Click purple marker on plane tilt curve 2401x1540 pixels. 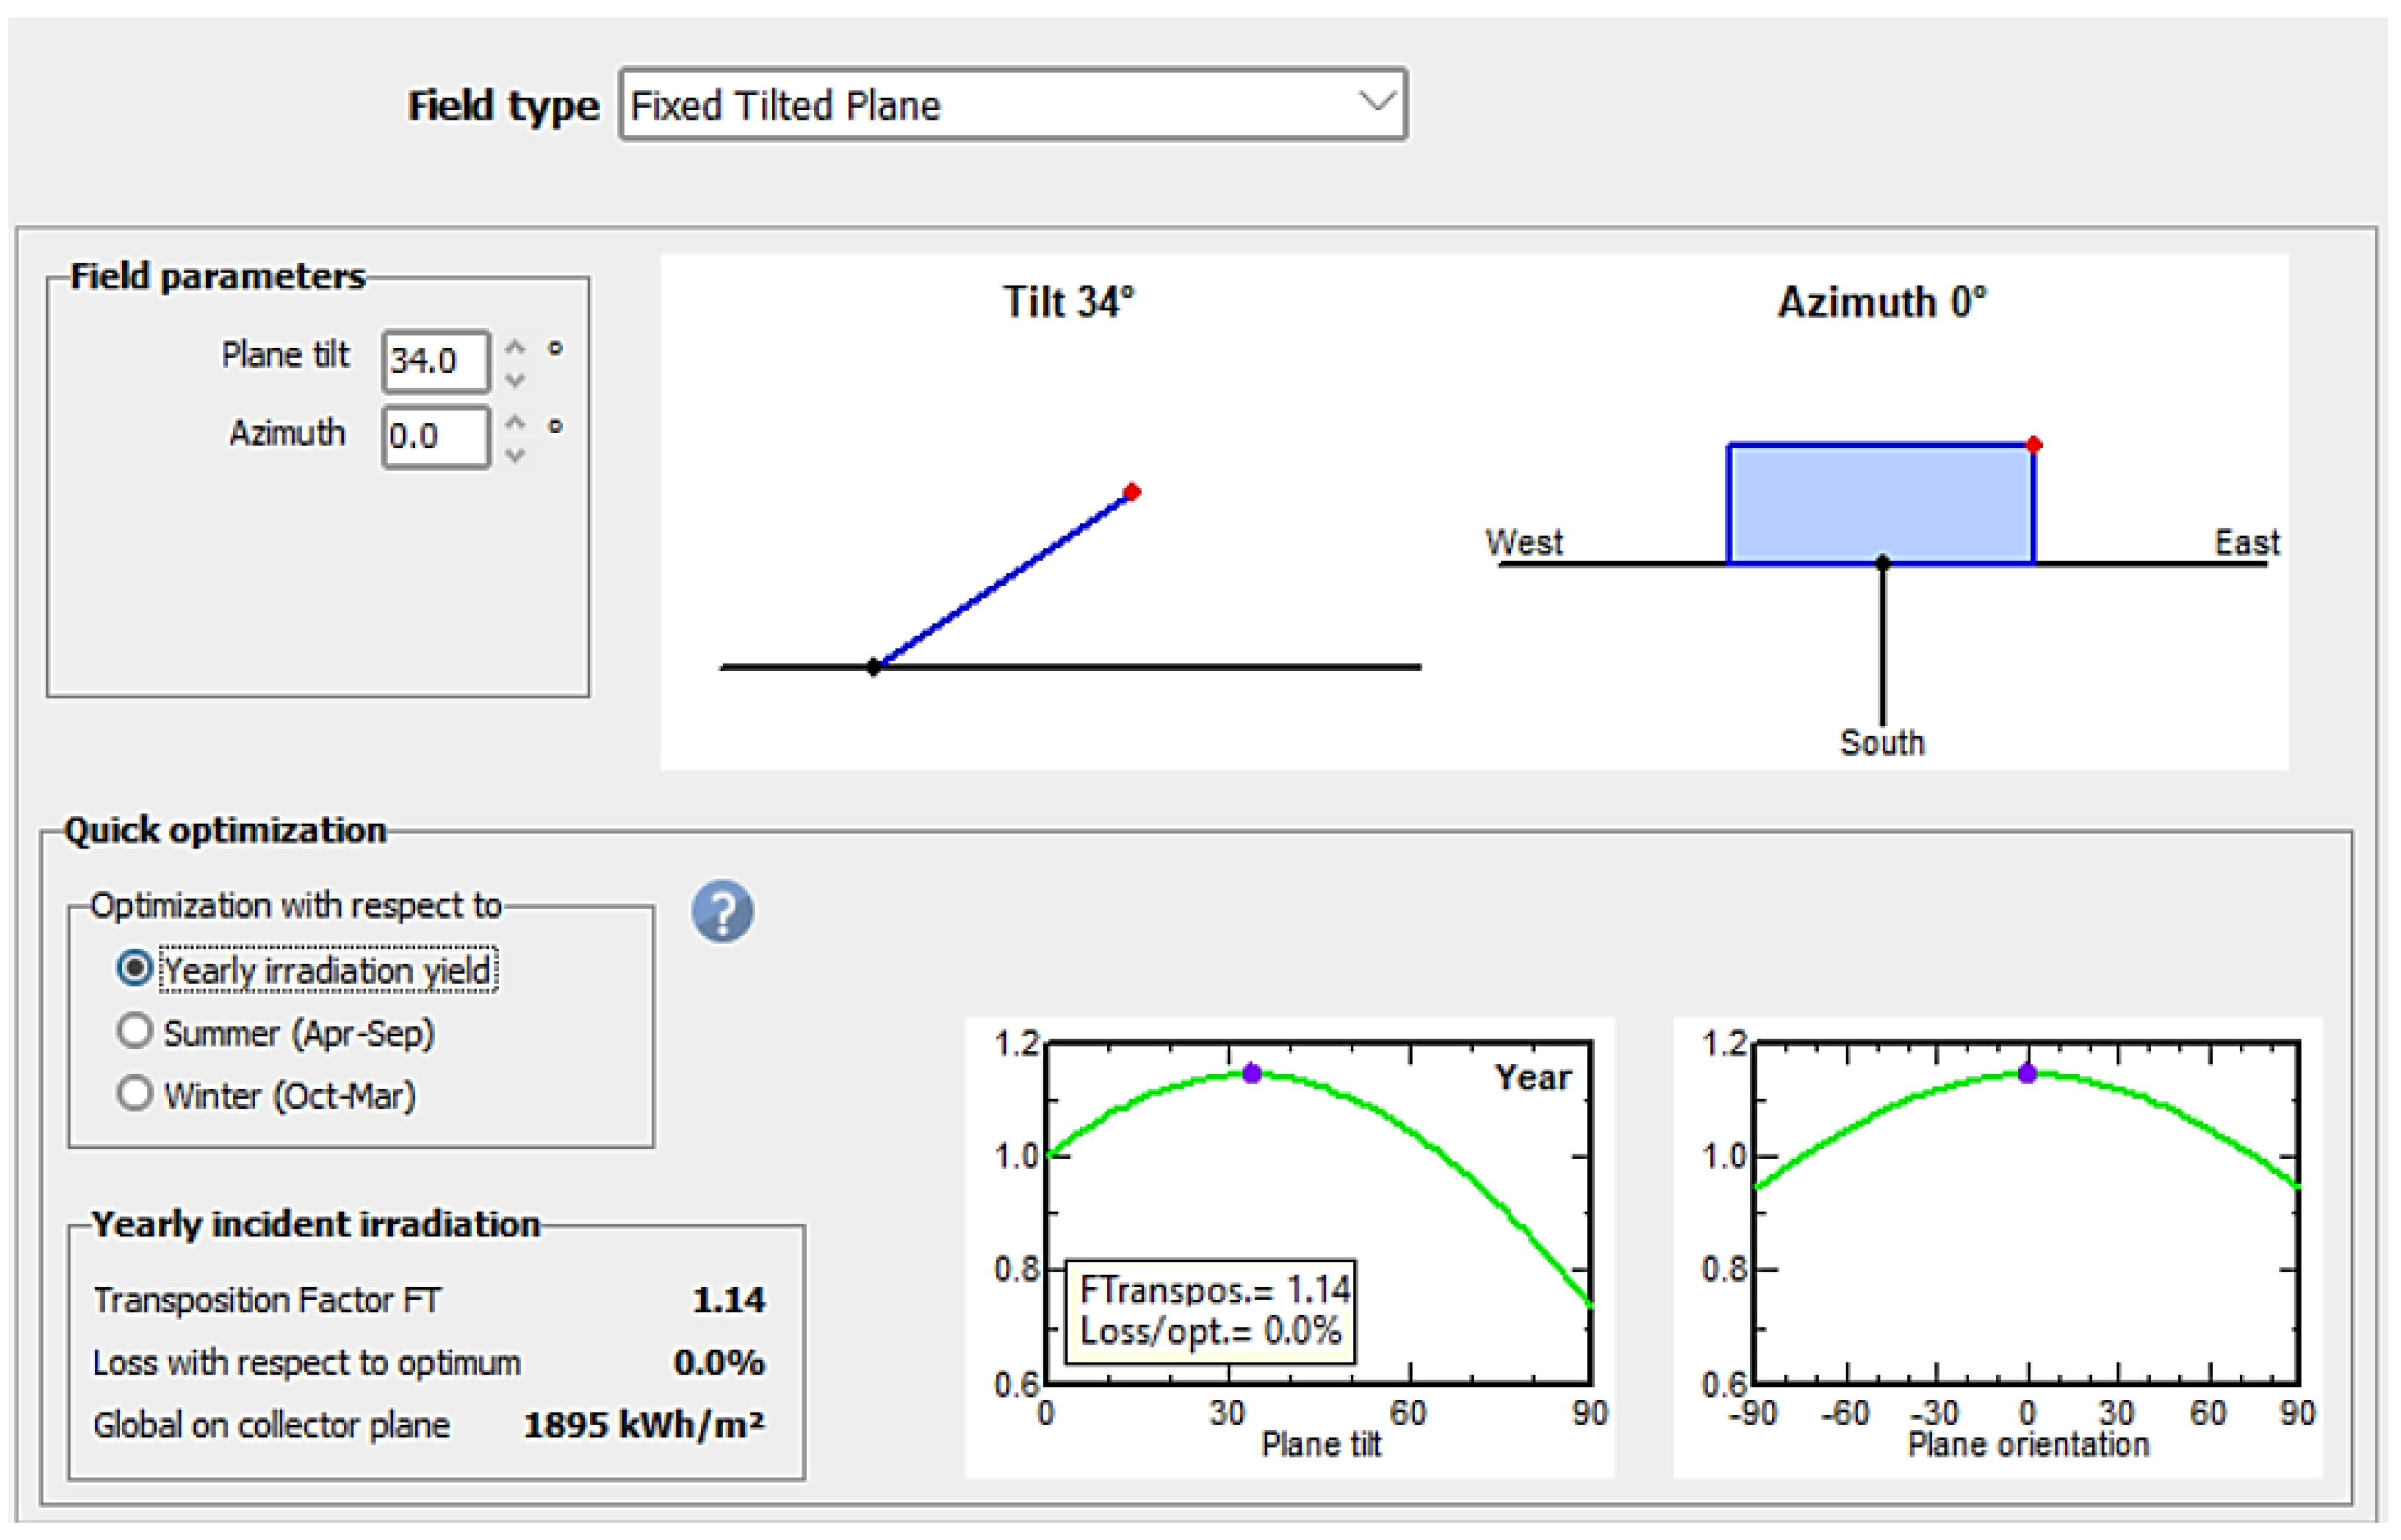(x=1252, y=1073)
